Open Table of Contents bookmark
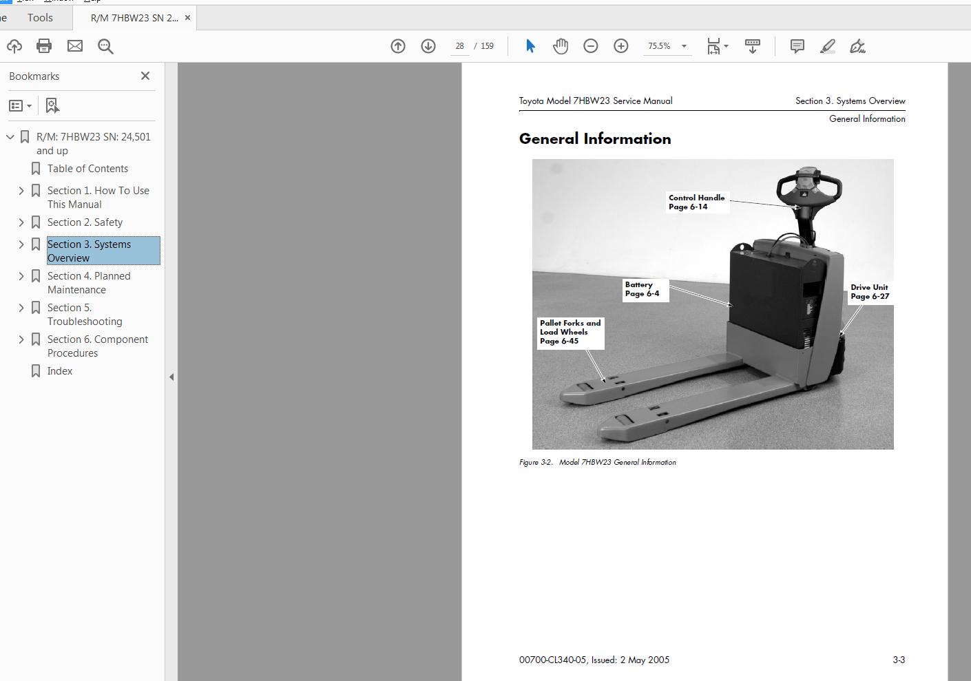Screen dimensions: 971x681 [x=87, y=169]
